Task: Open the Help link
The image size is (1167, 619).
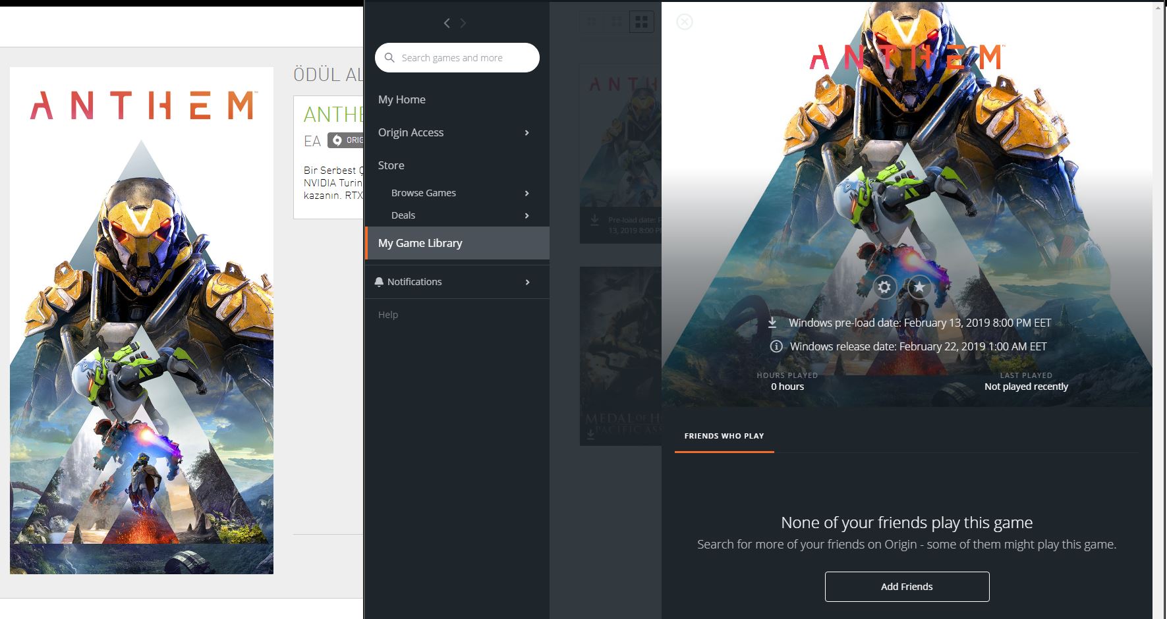Action: pos(388,315)
